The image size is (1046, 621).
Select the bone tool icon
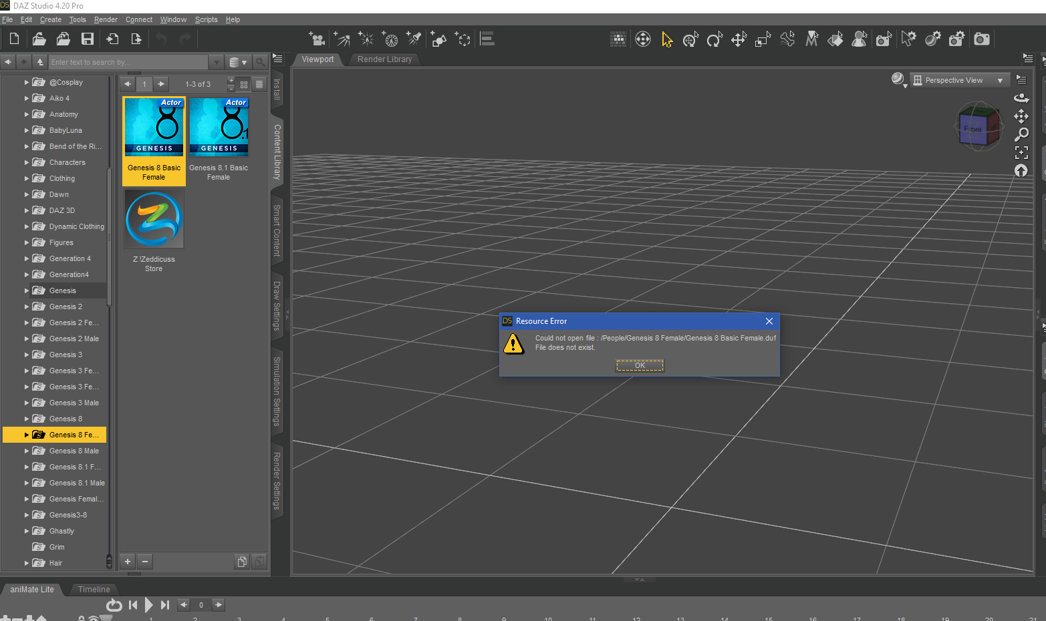point(787,39)
